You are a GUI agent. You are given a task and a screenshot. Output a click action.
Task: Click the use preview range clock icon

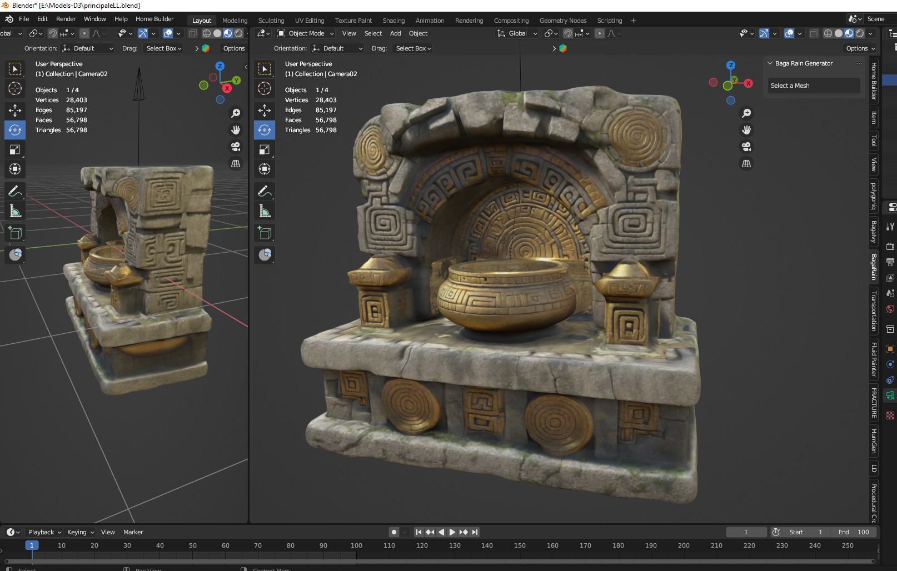(x=776, y=532)
